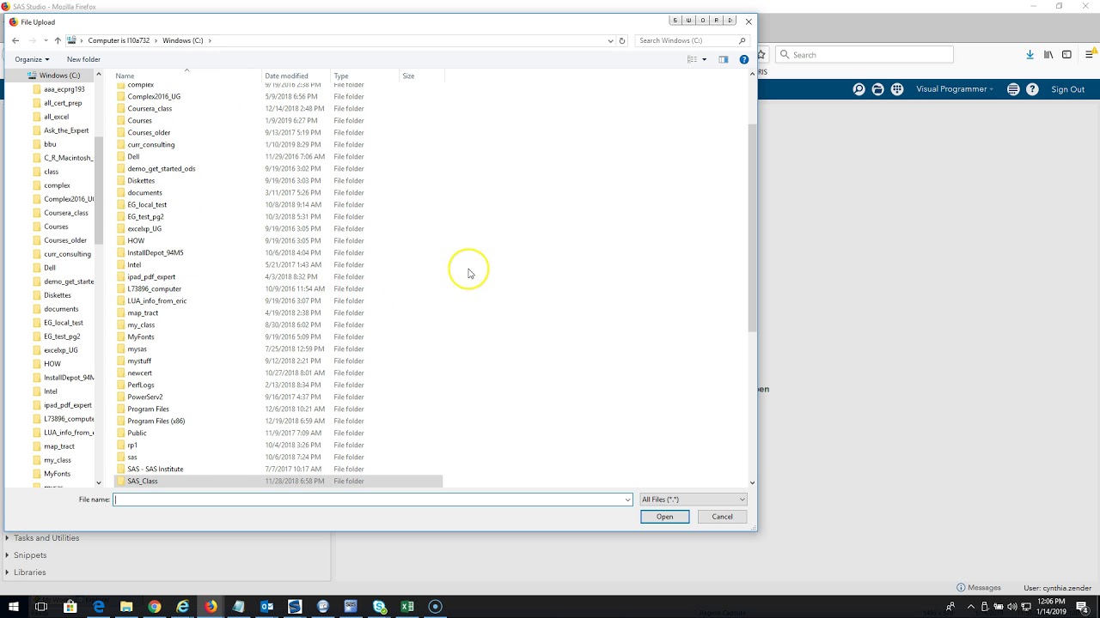Viewport: 1100px width, 618px height.
Task: Select MyFonts in the navigation tree
Action: 57,474
